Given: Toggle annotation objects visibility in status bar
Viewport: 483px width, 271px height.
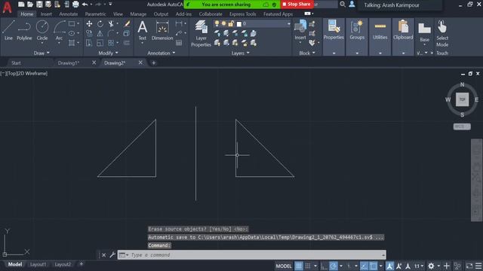Looking at the screenshot, I should [389, 266].
